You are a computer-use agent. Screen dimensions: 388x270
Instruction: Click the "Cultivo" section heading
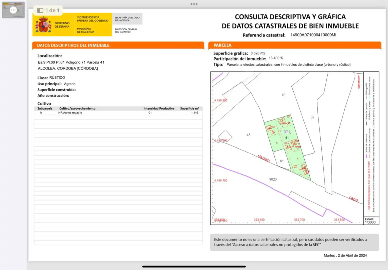(44, 103)
